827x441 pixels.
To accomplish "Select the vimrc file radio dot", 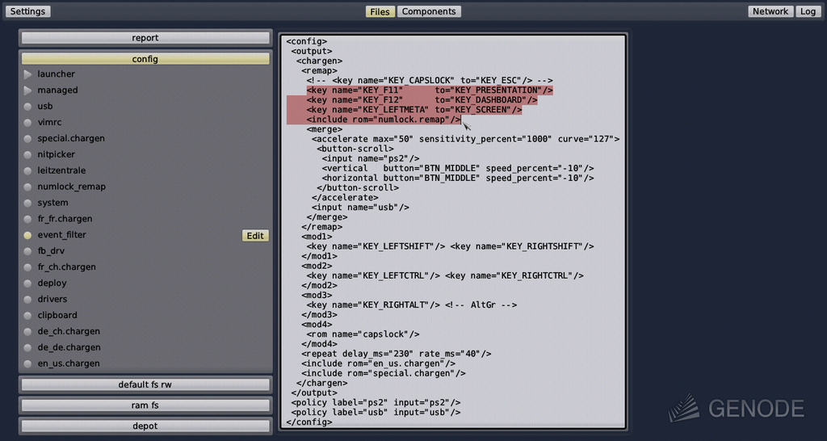I will pyautogui.click(x=27, y=123).
